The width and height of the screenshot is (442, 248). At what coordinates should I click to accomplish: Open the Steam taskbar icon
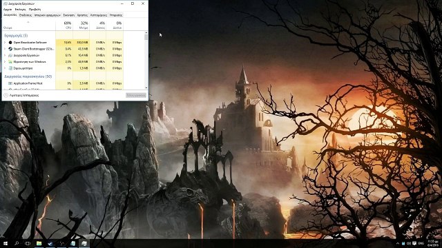click(50, 243)
